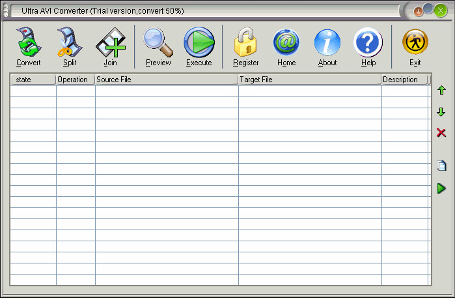Viewport: 455px width, 298px height.
Task: Click the copy document icon on right side
Action: [x=441, y=166]
